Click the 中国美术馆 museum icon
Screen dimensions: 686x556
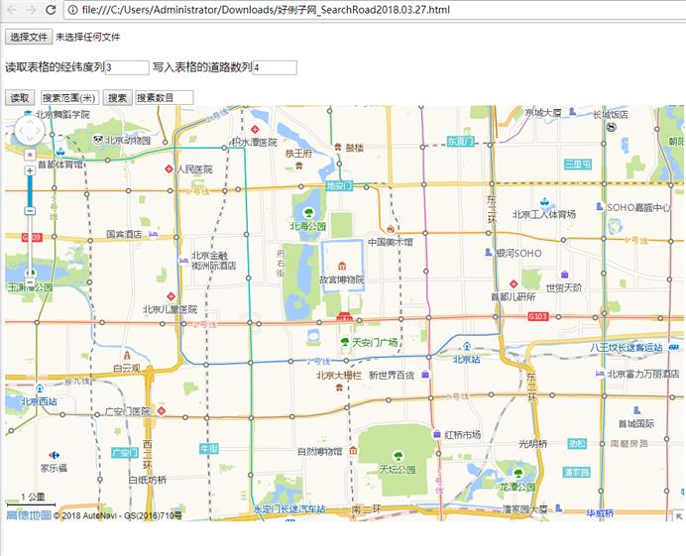pos(391,229)
